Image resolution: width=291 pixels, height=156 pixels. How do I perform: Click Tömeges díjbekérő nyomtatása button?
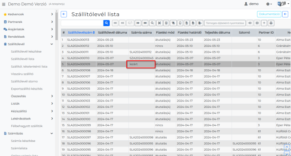point(225,23)
